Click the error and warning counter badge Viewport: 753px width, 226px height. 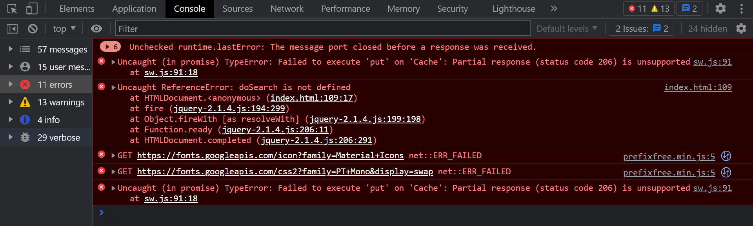coord(649,9)
